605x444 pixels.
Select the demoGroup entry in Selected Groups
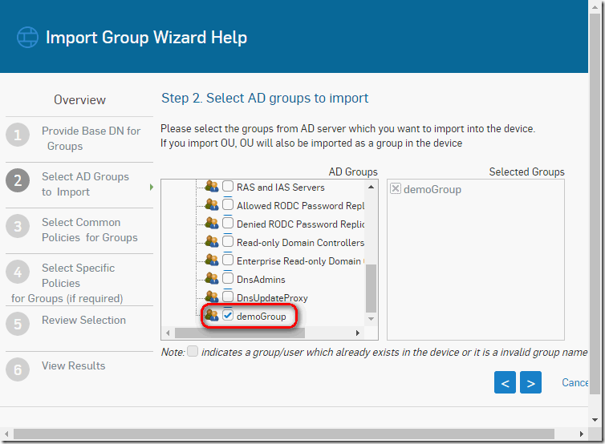click(x=432, y=189)
